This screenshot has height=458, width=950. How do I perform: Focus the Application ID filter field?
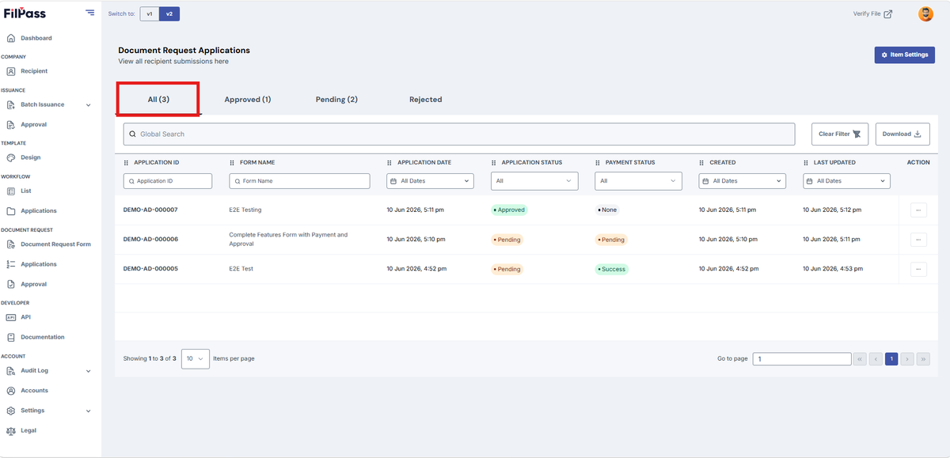(168, 181)
